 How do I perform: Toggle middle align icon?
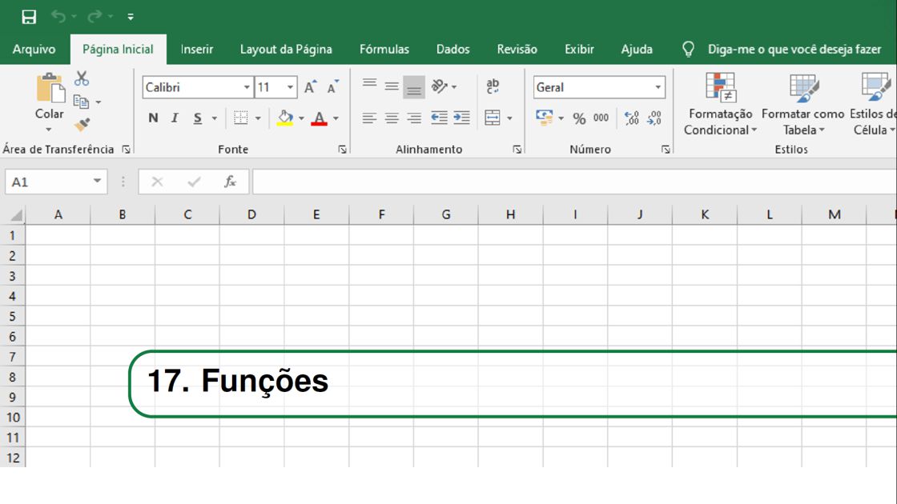click(x=392, y=87)
